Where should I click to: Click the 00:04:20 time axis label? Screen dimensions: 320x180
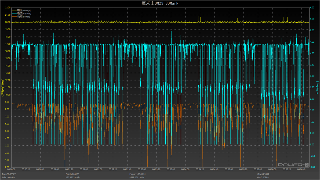[x=199, y=169]
